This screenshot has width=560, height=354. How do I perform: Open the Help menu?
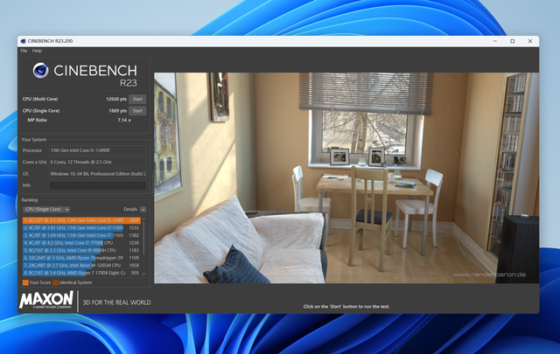(x=37, y=51)
